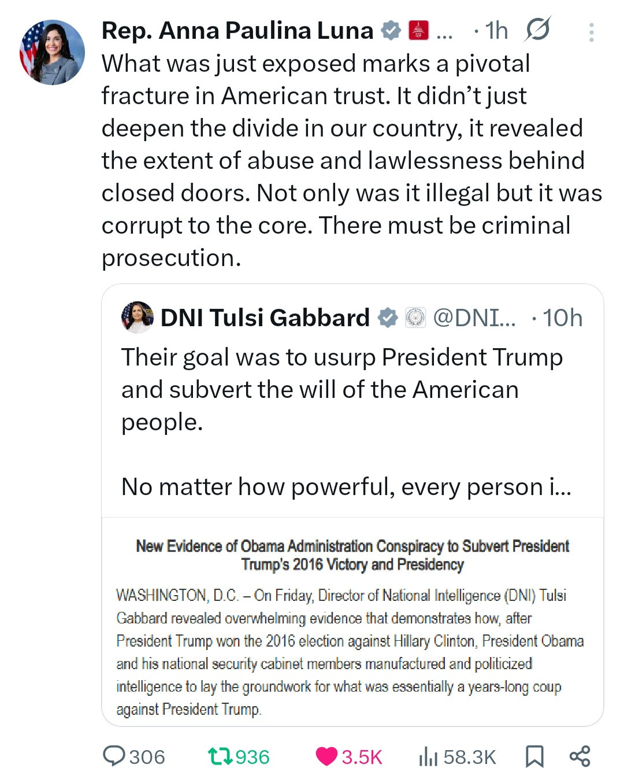624x779 pixels.
Task: View post analytics bar chart icon
Action: click(428, 756)
